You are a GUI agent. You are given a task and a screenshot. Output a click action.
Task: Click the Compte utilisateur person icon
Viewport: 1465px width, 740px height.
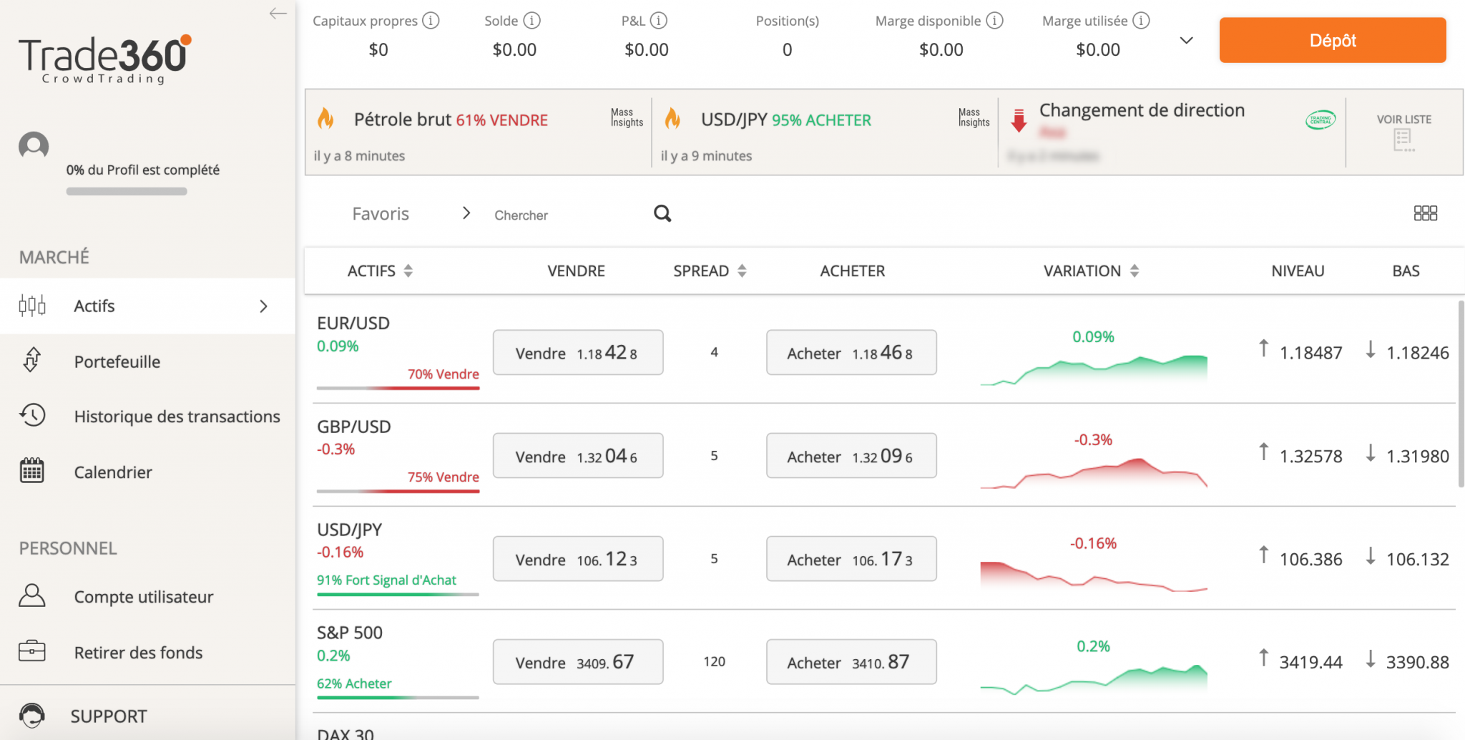click(32, 595)
